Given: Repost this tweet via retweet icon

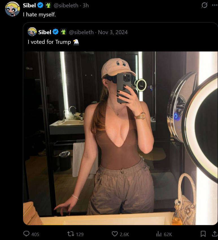Looking at the screenshot, I should pyautogui.click(x=71, y=234).
